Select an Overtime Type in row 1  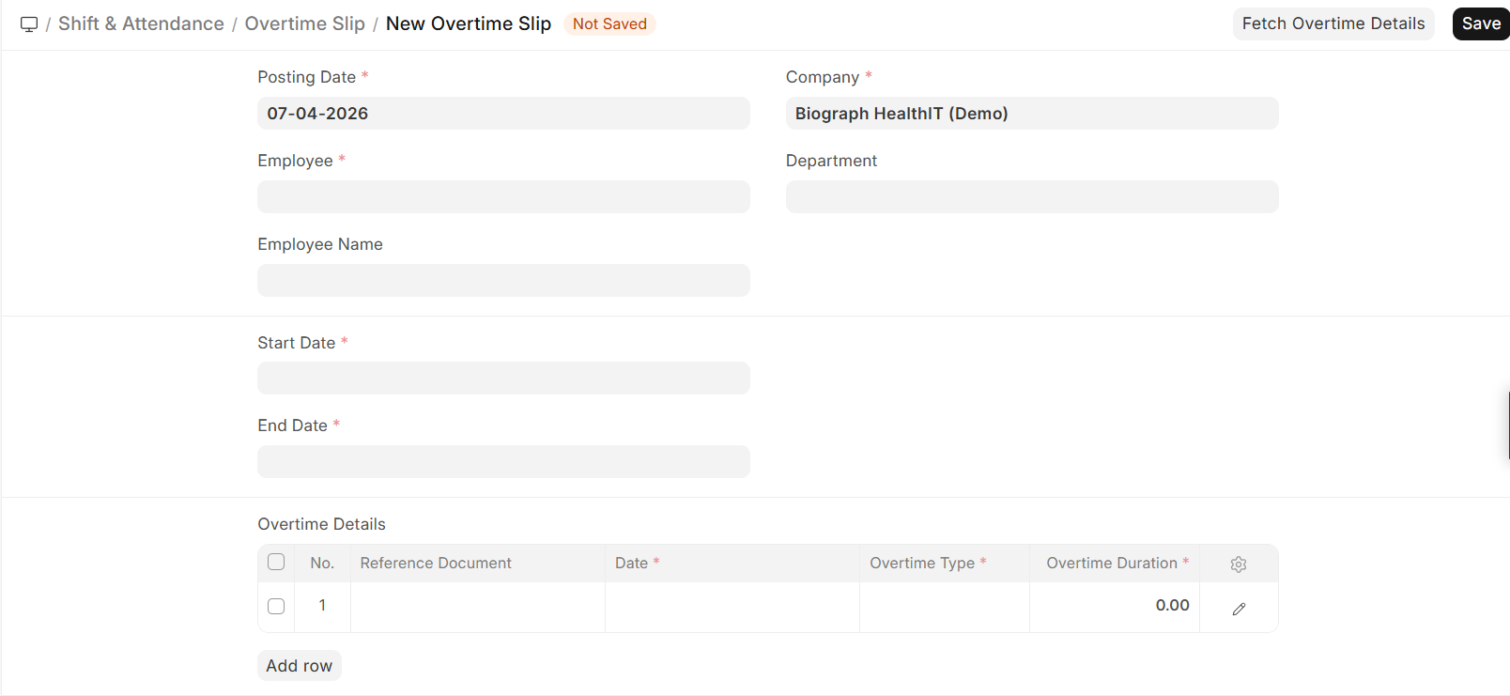tap(944, 607)
